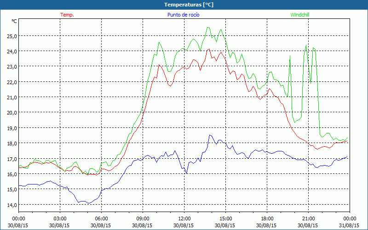The width and height of the screenshot is (368, 230).
Task: Click the green Windchill legend label
Action: pos(300,15)
